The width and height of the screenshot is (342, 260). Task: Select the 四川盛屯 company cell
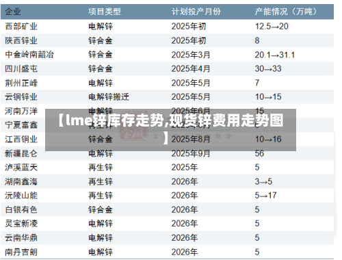tap(21, 69)
